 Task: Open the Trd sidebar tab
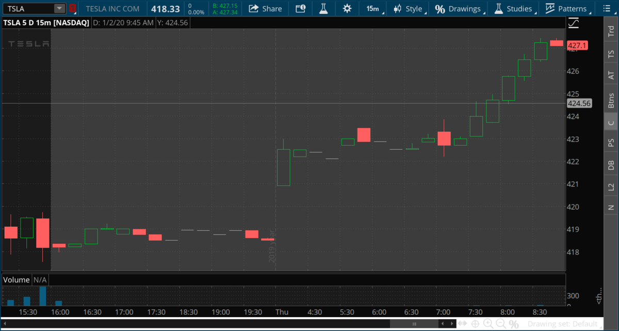(x=611, y=31)
